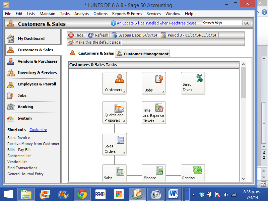Go to Banking in the sidebar
Image resolution: width=268 pixels, height=201 pixels.
(25, 107)
